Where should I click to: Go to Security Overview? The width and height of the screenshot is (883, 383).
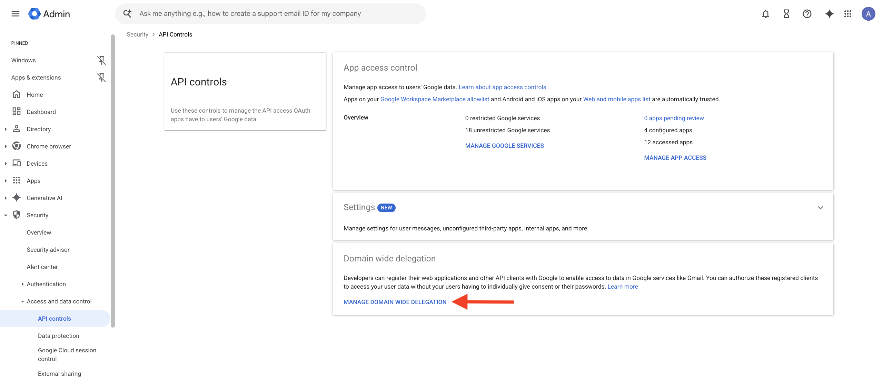coord(39,232)
